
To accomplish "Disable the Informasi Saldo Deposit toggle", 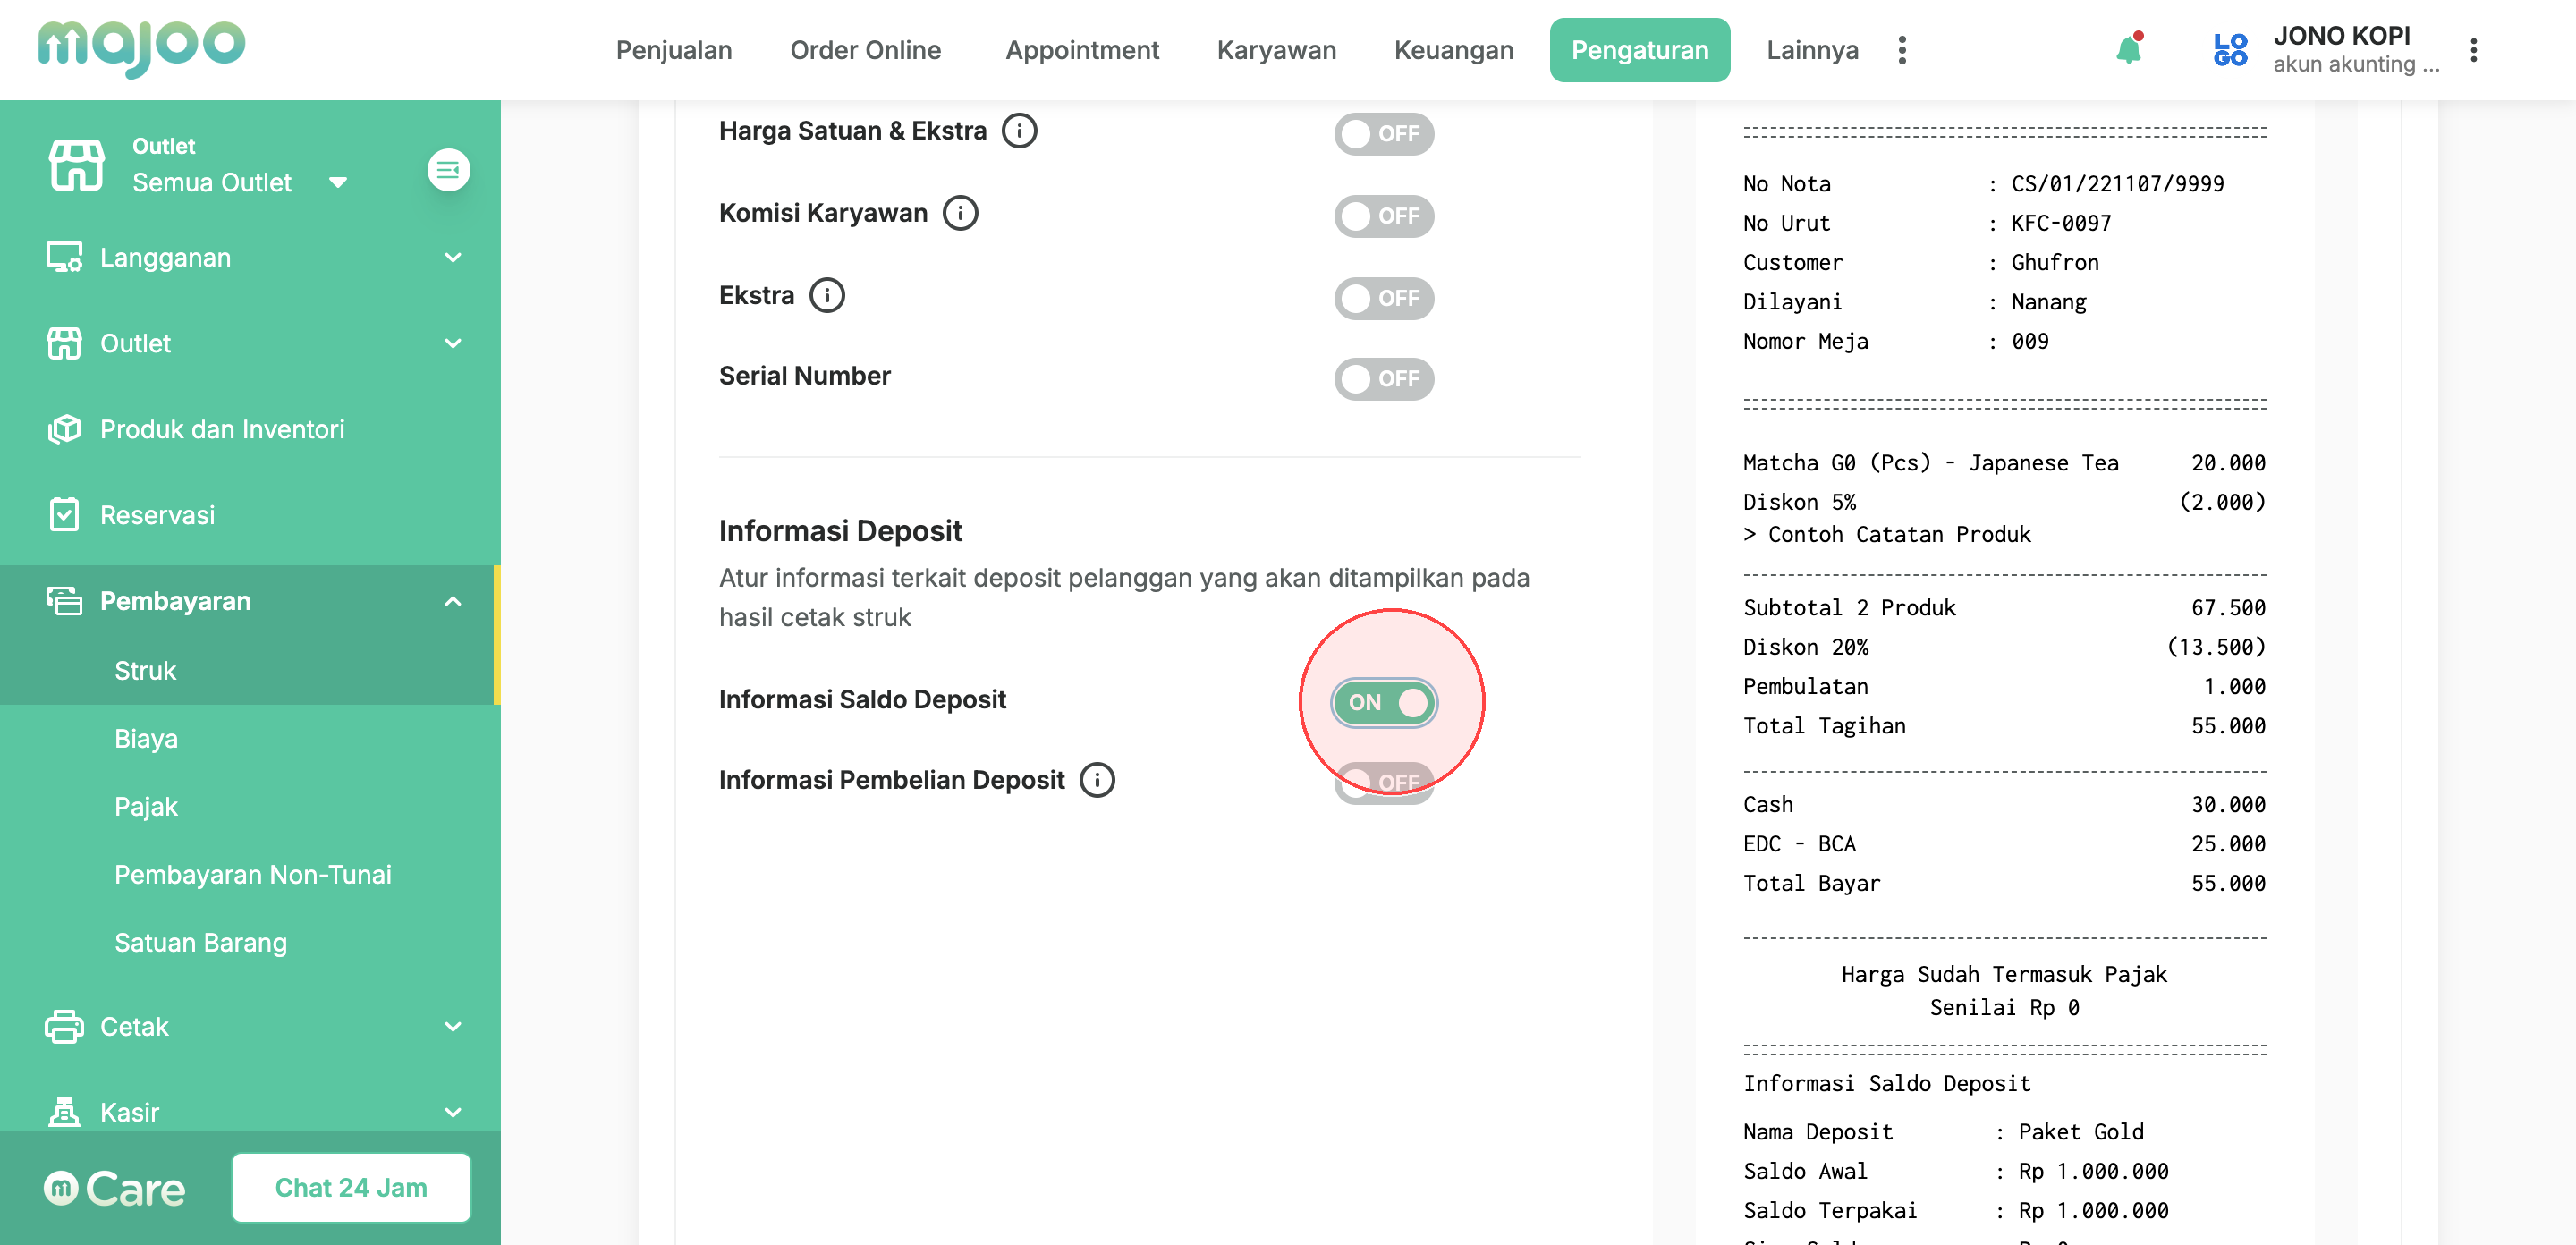I will click(1384, 702).
